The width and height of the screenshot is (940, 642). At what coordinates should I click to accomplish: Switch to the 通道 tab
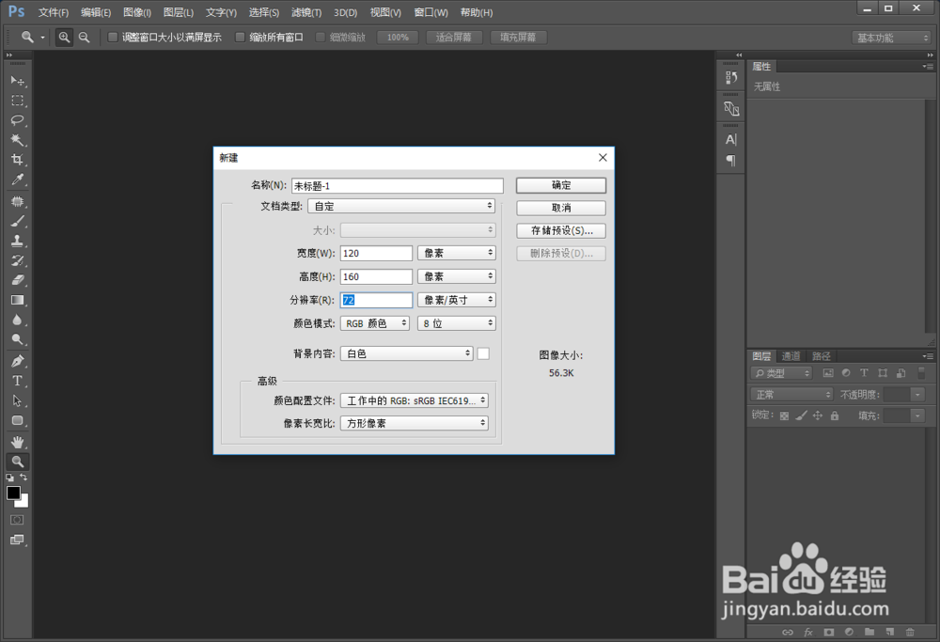(x=791, y=355)
